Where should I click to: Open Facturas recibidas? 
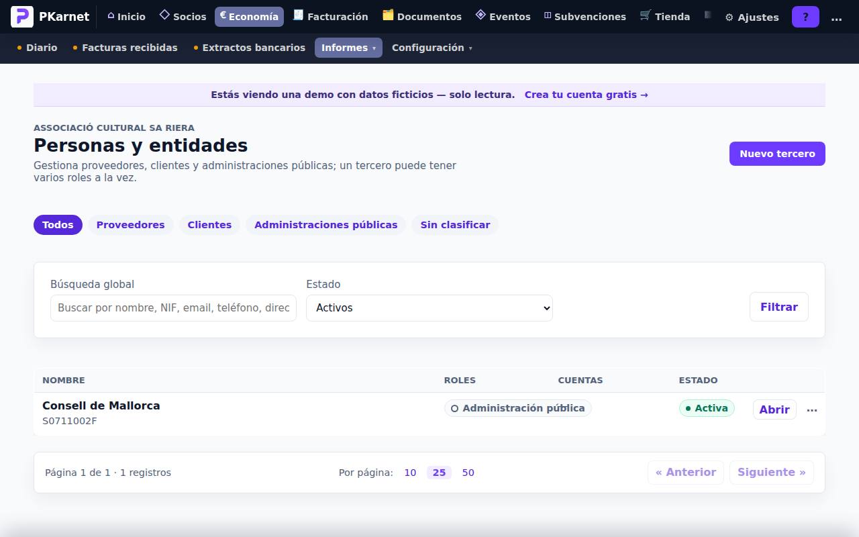(x=125, y=48)
